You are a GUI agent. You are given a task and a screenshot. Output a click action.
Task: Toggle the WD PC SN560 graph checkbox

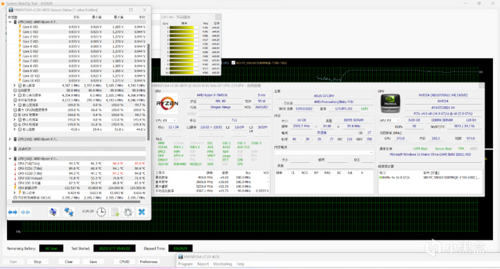(233, 63)
